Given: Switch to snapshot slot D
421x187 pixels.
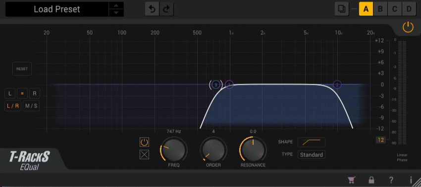Looking at the screenshot, I should [409, 9].
